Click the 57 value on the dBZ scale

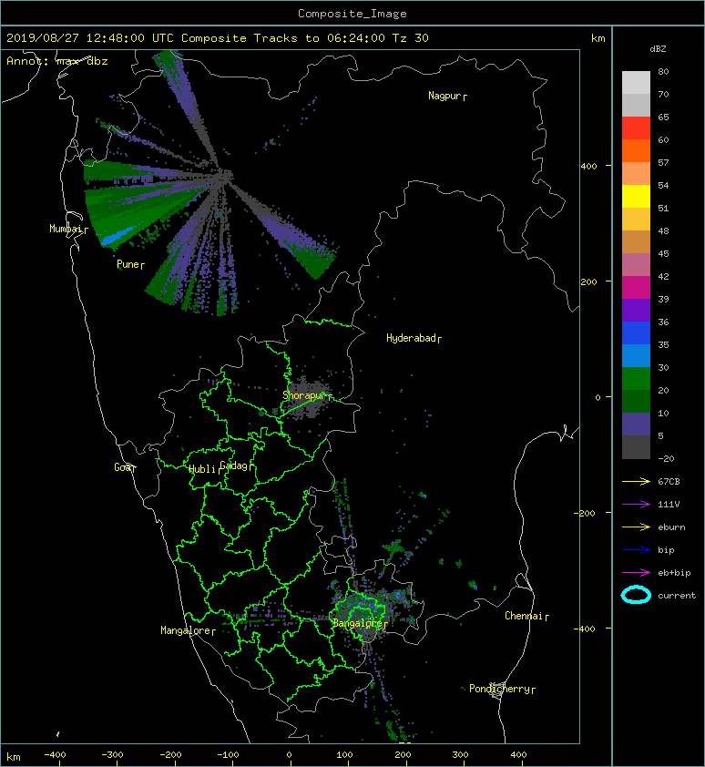663,162
